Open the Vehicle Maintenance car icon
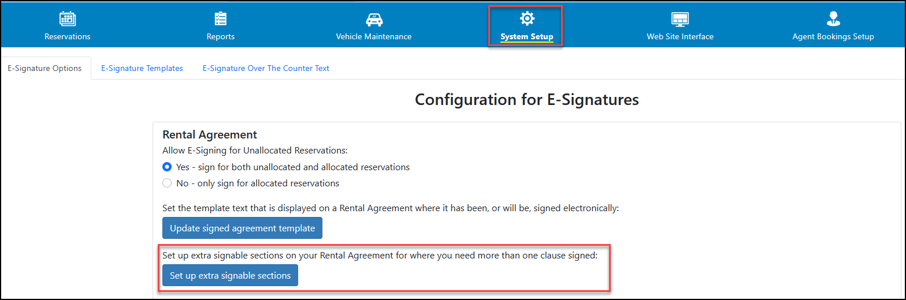906x300 pixels. pos(374,19)
